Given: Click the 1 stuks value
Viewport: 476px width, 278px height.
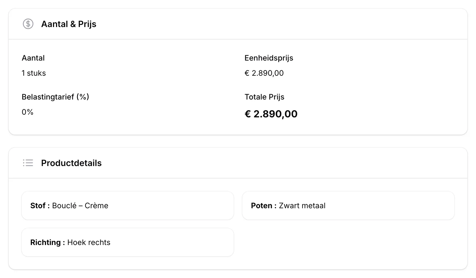Looking at the screenshot, I should (x=34, y=73).
